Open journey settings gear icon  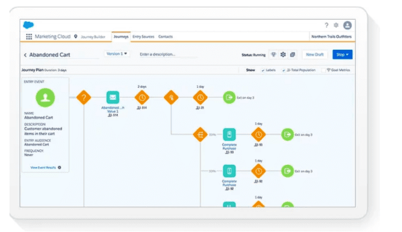click(283, 54)
